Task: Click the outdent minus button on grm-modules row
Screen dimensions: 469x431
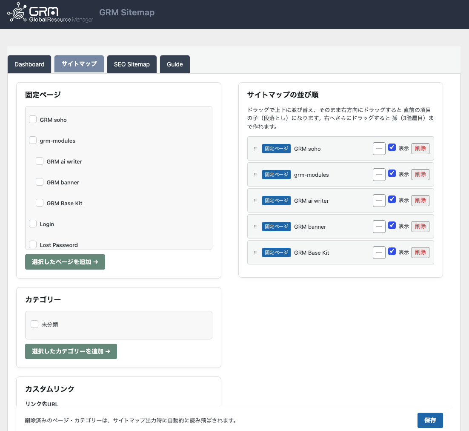Action: tap(379, 175)
